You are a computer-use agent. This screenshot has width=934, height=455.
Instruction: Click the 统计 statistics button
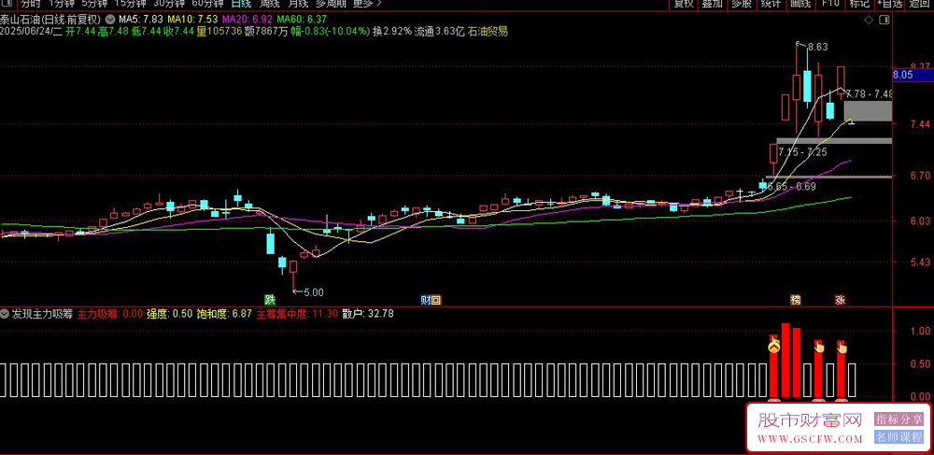pos(771,3)
